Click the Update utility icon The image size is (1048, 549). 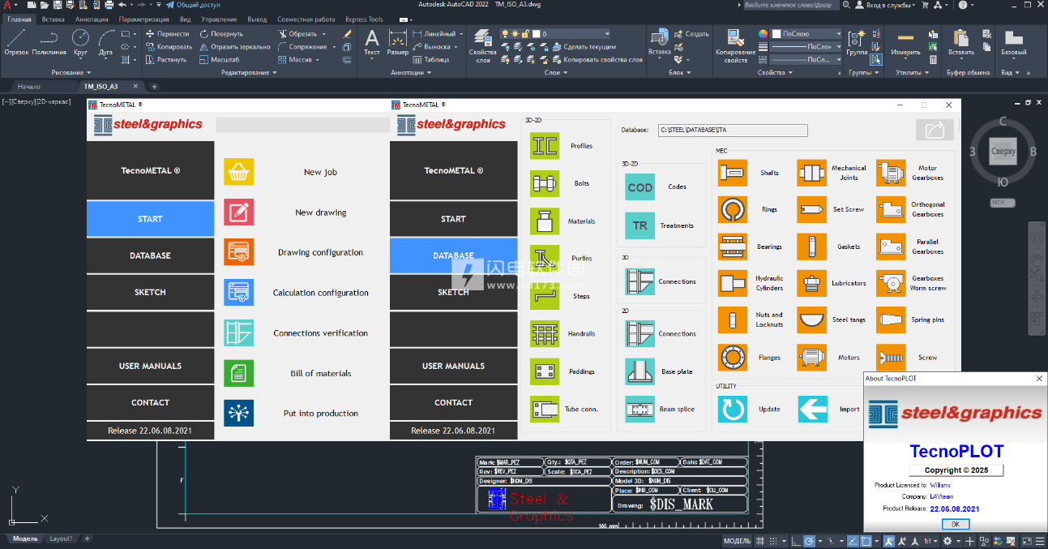pos(733,409)
